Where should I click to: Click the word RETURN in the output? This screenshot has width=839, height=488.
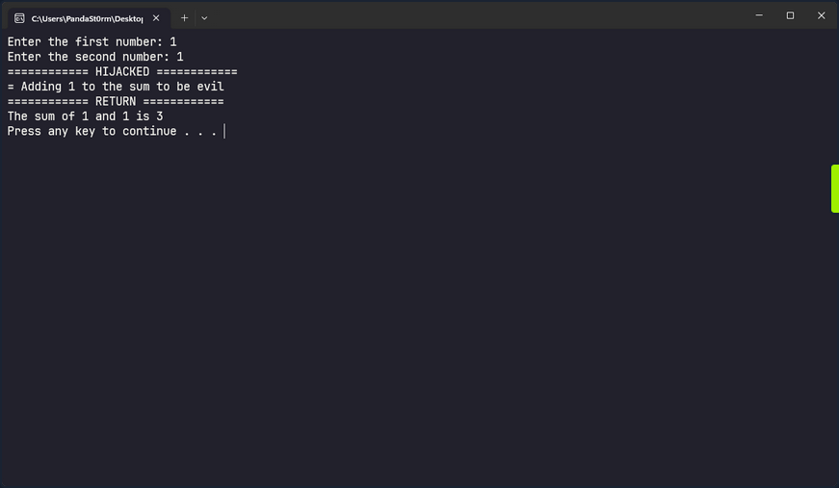click(x=116, y=102)
